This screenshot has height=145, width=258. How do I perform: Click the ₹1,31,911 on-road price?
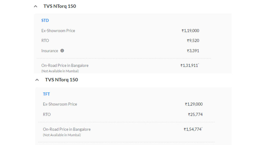tap(189, 65)
